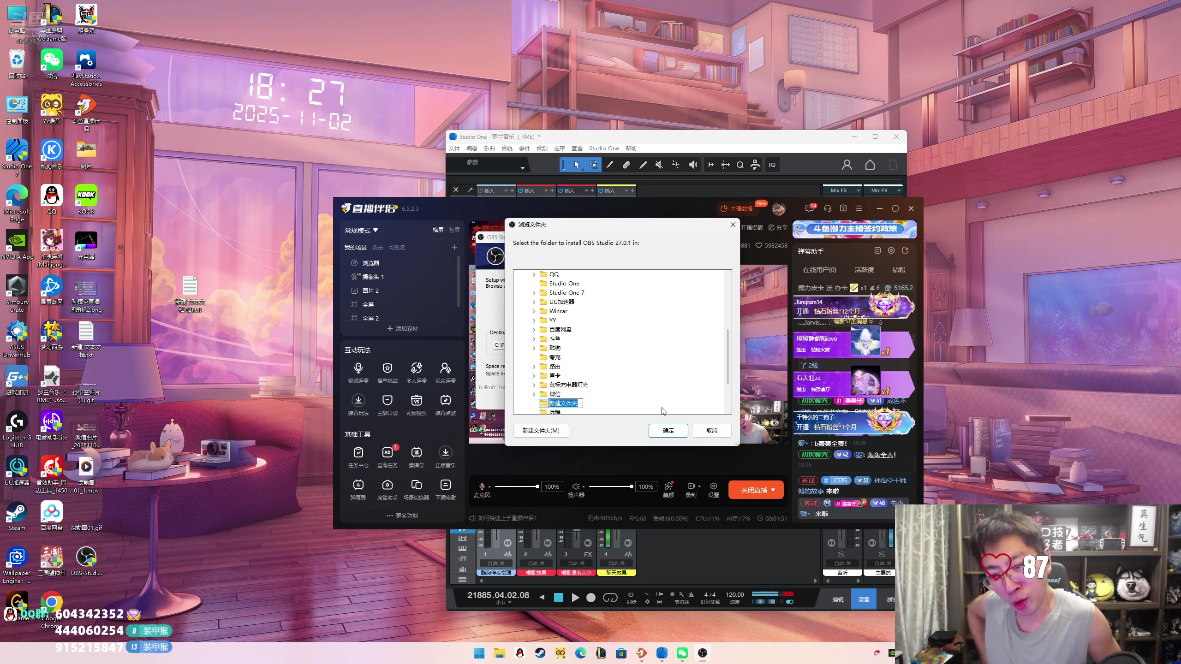Toggle the loop button in transport
Image resolution: width=1181 pixels, height=664 pixels.
pos(610,598)
